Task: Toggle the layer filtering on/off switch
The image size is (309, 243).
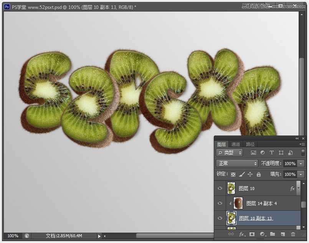Action: click(x=303, y=152)
